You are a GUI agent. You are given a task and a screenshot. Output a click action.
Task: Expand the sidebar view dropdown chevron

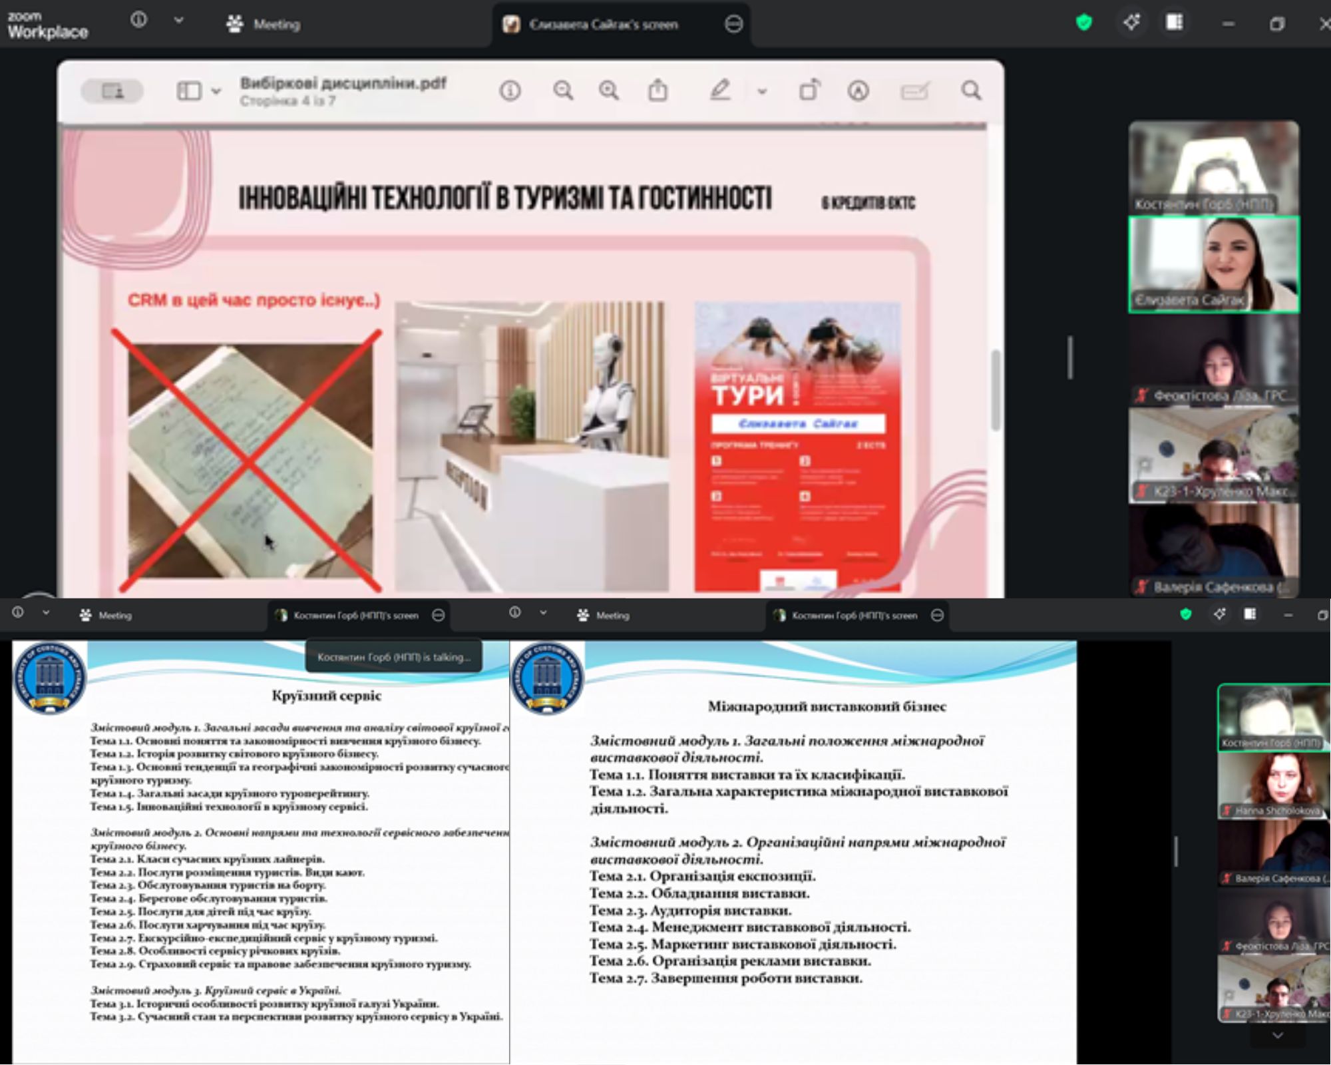[216, 91]
